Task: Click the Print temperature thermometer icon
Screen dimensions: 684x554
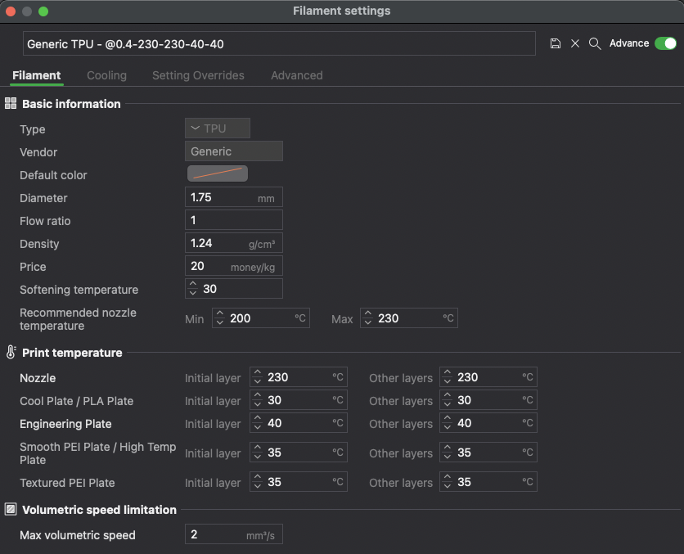Action: click(11, 353)
